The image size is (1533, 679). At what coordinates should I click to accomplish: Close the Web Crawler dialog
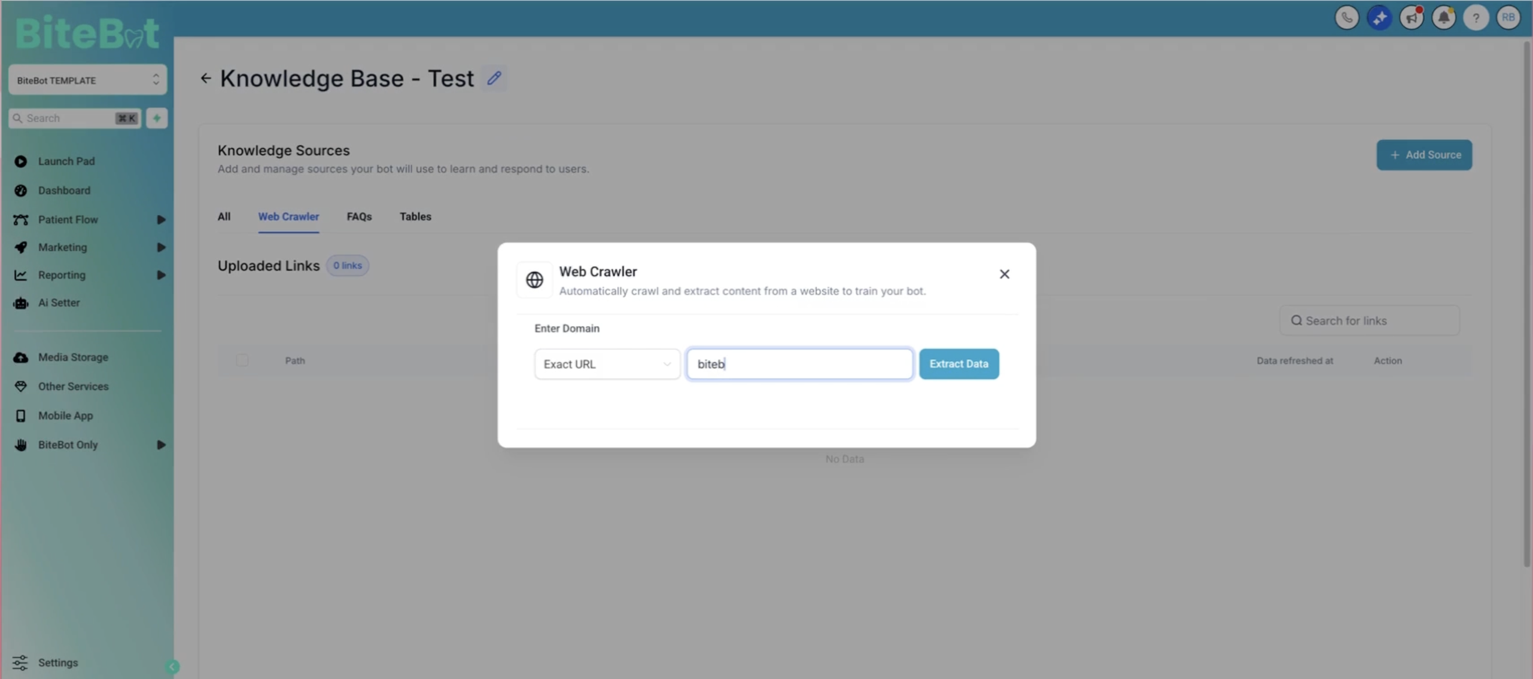[1004, 274]
